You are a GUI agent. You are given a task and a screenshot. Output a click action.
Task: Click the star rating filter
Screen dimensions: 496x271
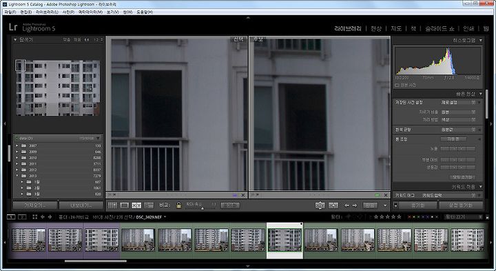387,217
